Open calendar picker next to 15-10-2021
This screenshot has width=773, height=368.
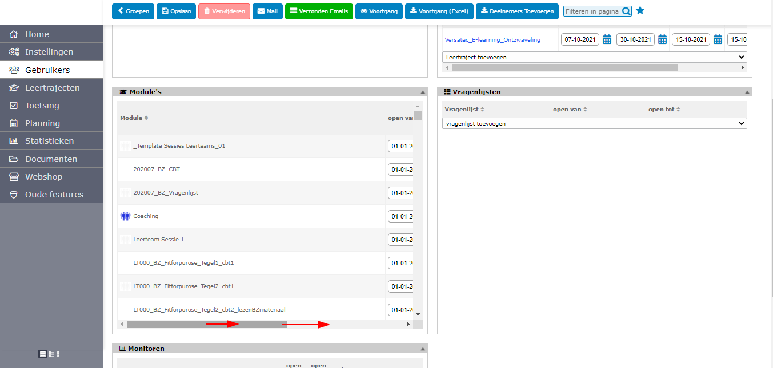[x=718, y=39]
